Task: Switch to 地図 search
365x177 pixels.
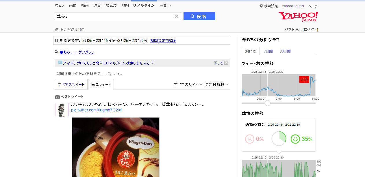Action: click(x=125, y=5)
